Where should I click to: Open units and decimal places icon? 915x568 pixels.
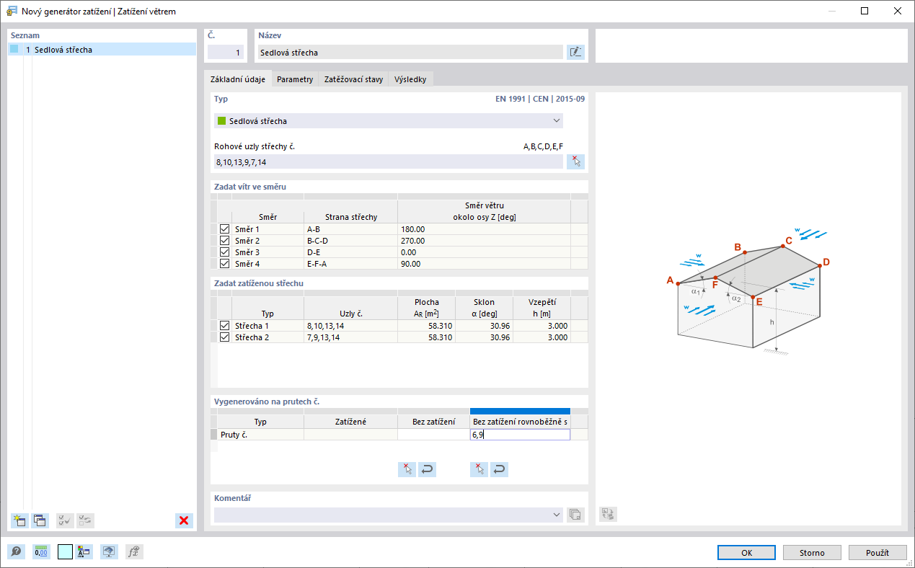(x=41, y=552)
